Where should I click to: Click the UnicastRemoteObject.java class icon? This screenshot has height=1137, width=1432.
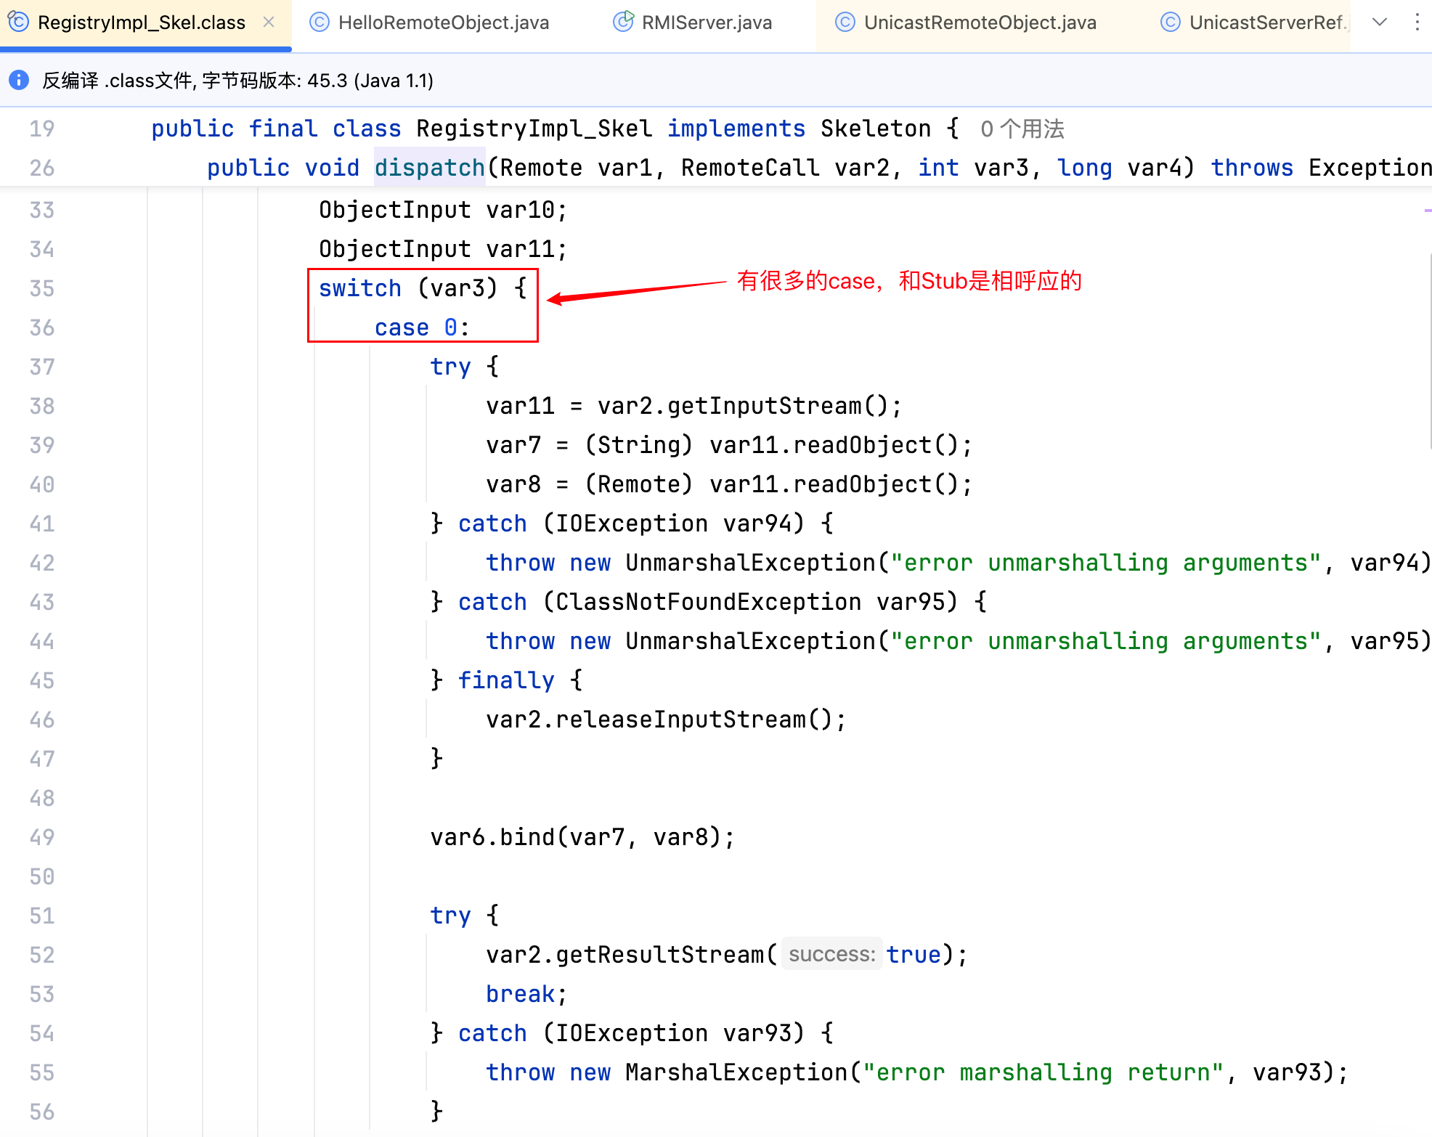(845, 23)
